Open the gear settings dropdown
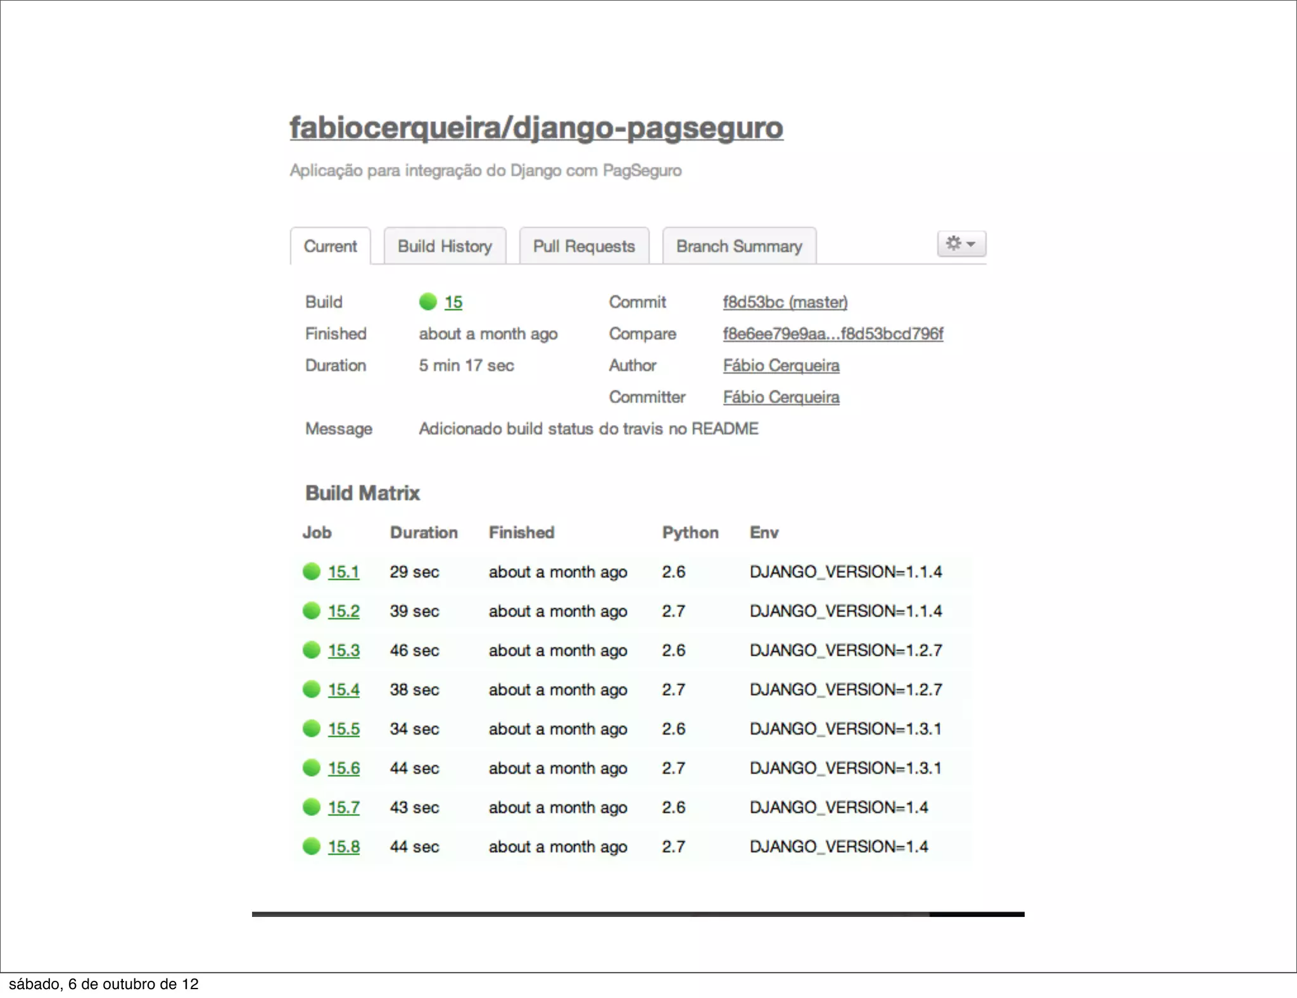The image size is (1297, 998). tap(961, 243)
